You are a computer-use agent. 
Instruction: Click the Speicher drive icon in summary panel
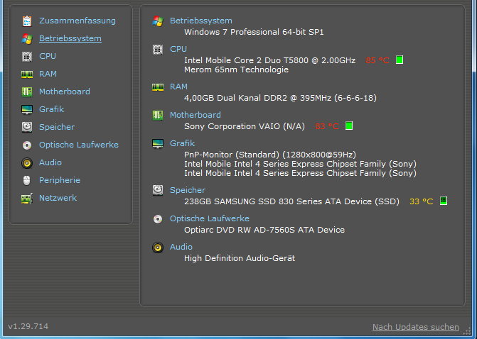coord(158,190)
